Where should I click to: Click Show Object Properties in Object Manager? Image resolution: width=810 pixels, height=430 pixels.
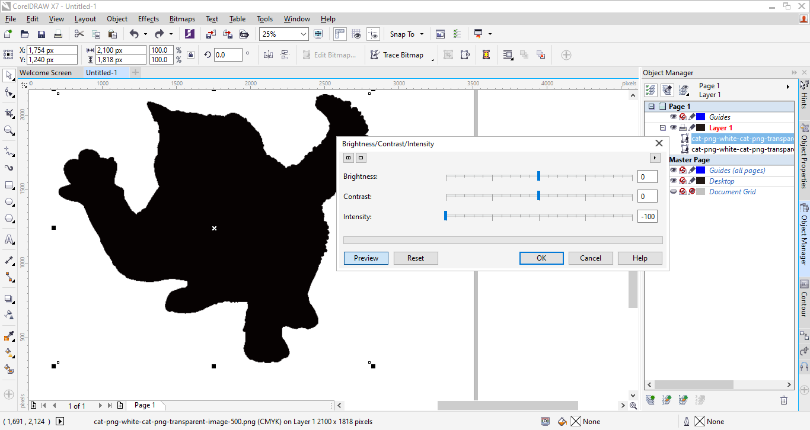coord(650,90)
